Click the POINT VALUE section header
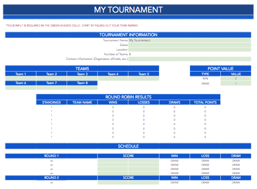This screenshot has width=257, height=189. coord(220,68)
